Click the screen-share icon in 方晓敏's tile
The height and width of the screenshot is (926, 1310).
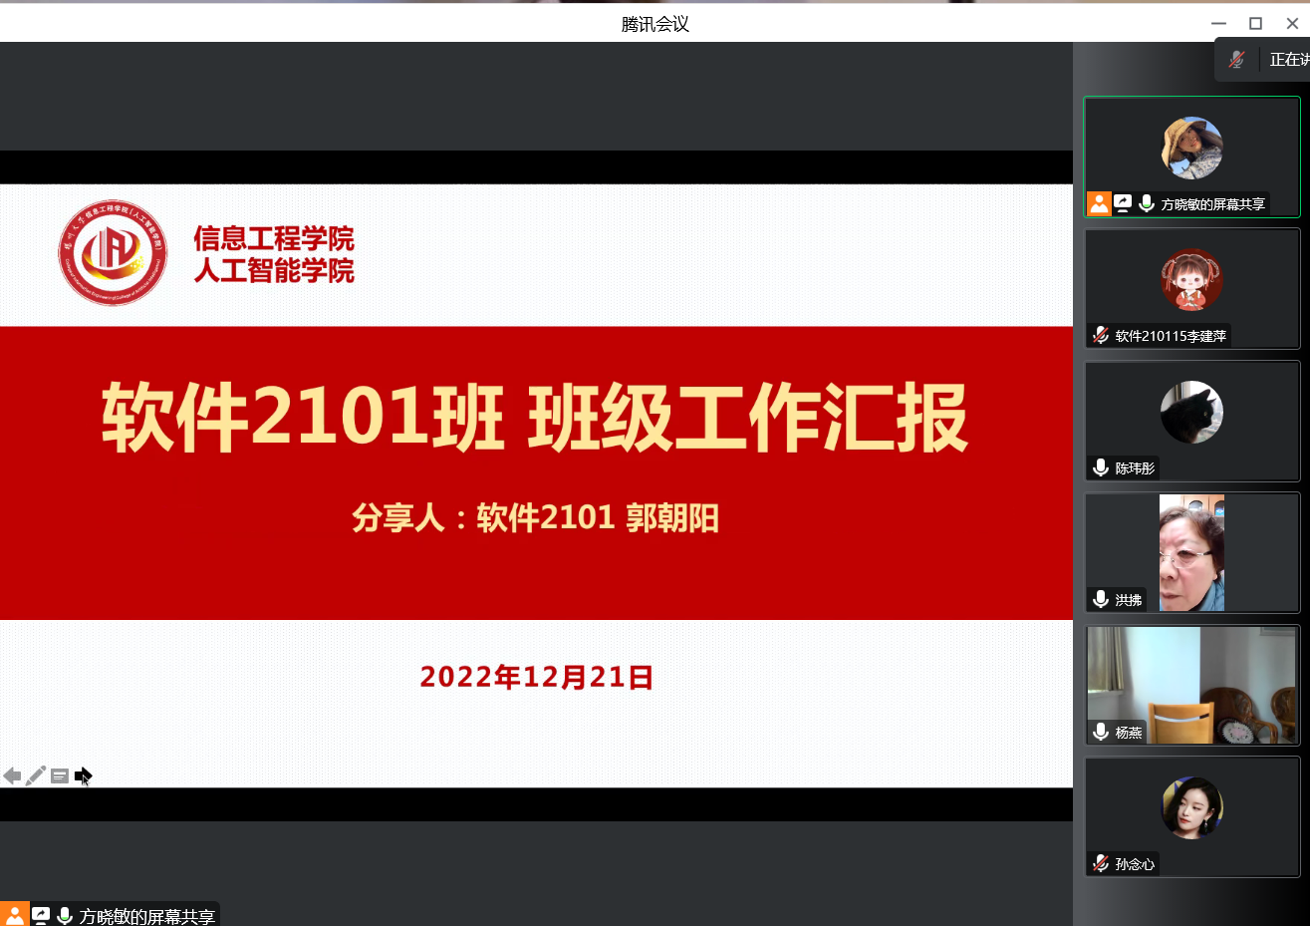(1123, 203)
